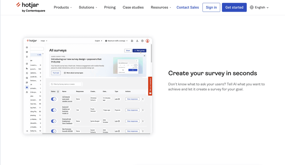Click the collapse sidebar arrow icon
The image size is (285, 165).
click(27, 131)
